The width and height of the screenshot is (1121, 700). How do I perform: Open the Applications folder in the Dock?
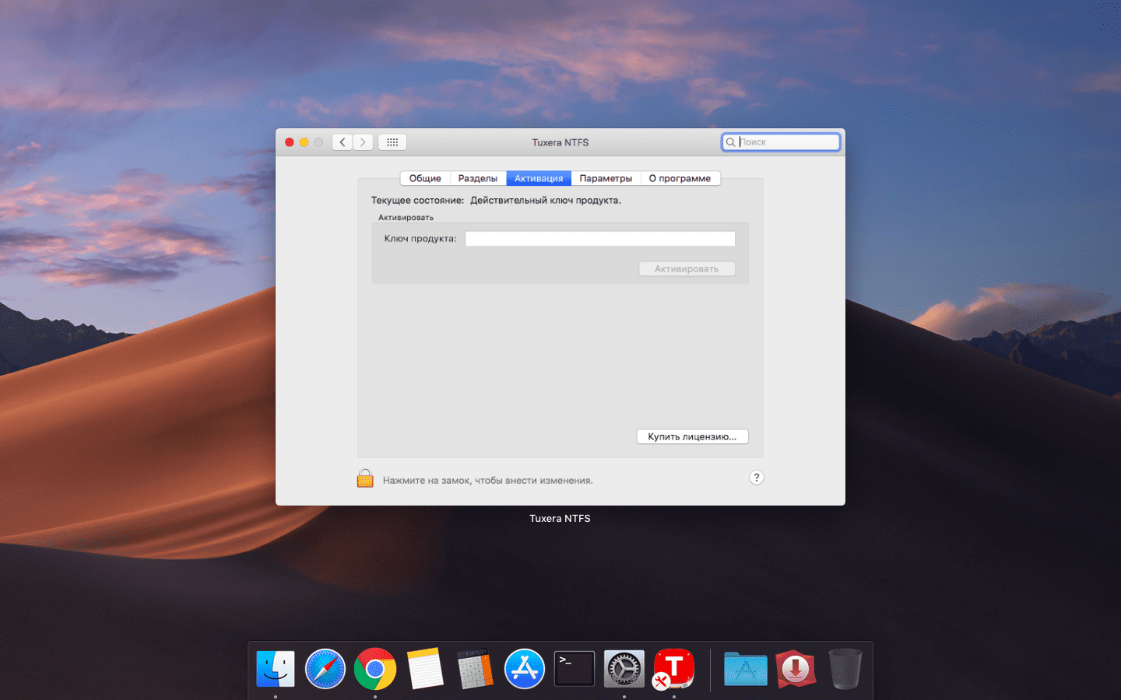coord(745,669)
